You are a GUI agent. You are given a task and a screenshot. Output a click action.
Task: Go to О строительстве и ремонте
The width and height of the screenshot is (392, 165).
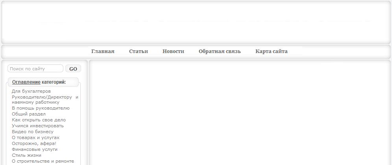click(43, 161)
